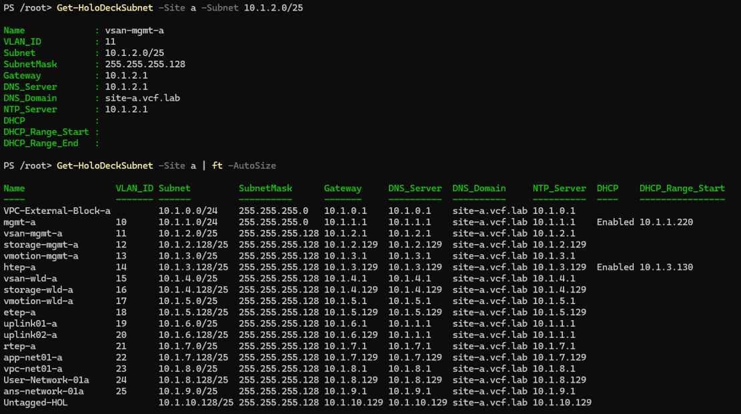The image size is (741, 414).
Task: Click Enabled in the mgmt-a row
Action: coord(615,222)
